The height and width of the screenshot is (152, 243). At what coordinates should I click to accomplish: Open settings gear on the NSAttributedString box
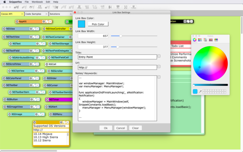coord(37,58)
